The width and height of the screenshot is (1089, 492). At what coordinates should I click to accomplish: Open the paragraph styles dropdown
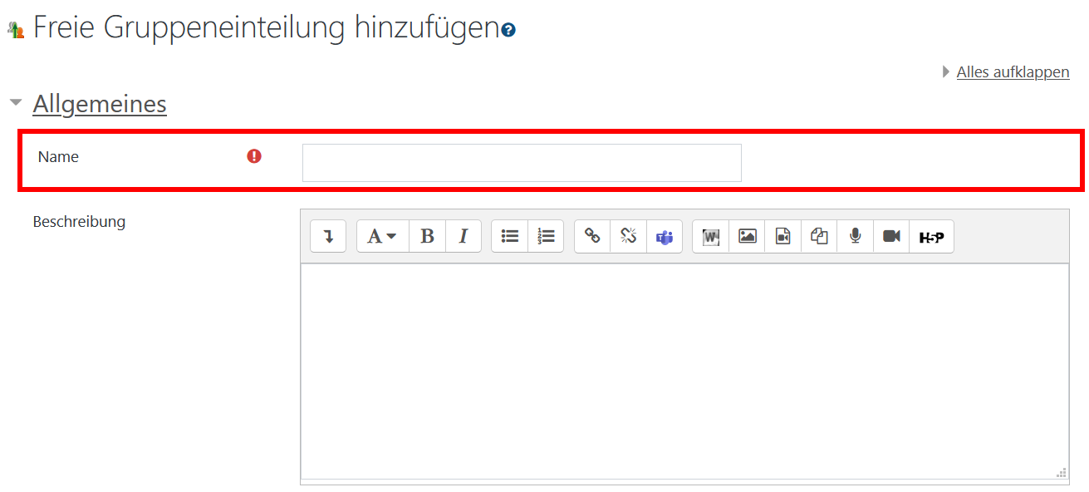pyautogui.click(x=382, y=236)
